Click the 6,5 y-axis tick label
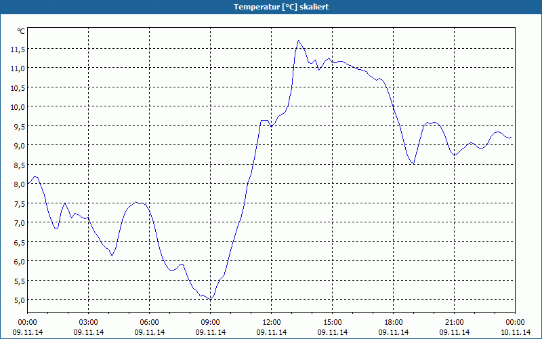Screen dimensions: 542x339 coord(20,243)
